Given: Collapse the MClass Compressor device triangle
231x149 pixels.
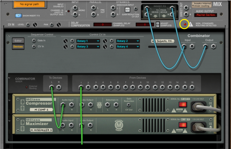Looking at the screenshot, I should pos(9,100).
